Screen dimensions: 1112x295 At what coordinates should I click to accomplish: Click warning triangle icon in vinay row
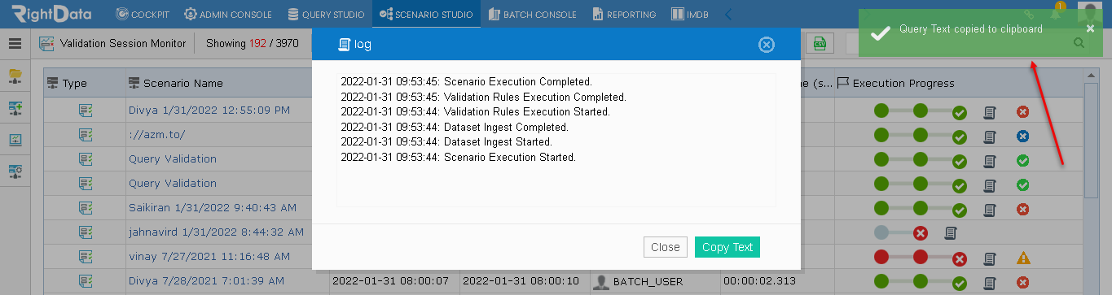(x=1023, y=258)
